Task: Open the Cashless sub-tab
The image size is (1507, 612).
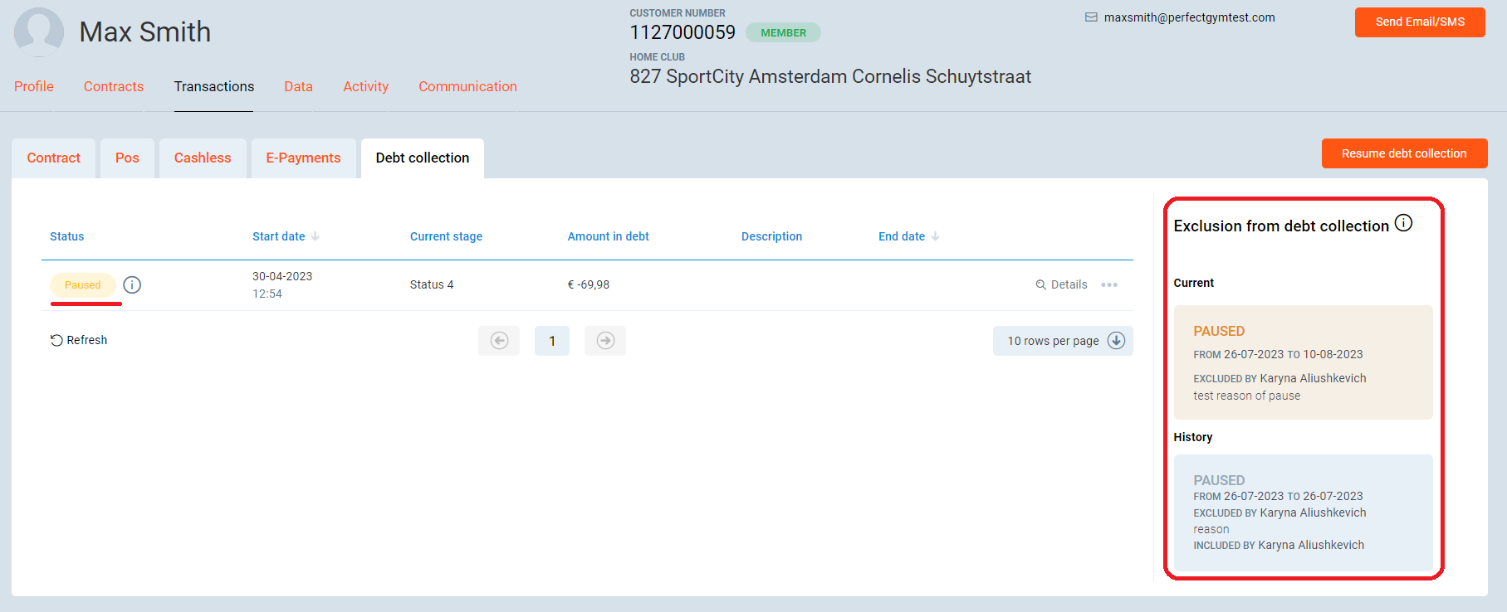Action: click(203, 158)
